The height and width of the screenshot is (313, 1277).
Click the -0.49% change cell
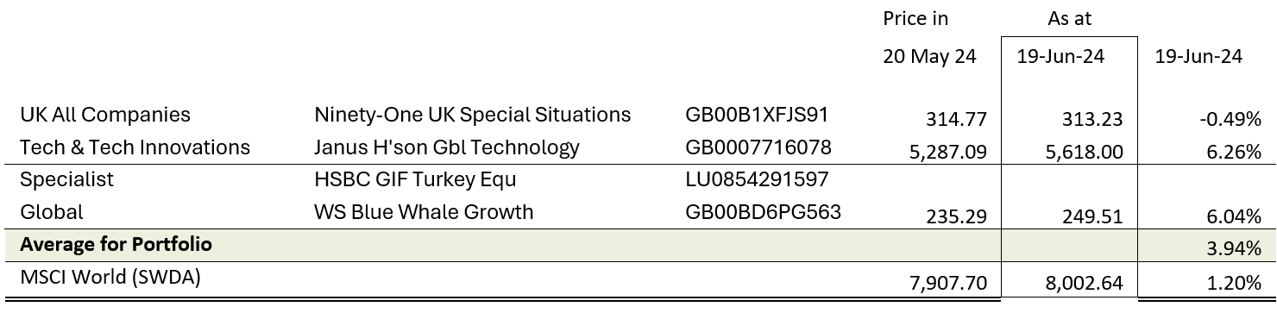tap(1230, 120)
